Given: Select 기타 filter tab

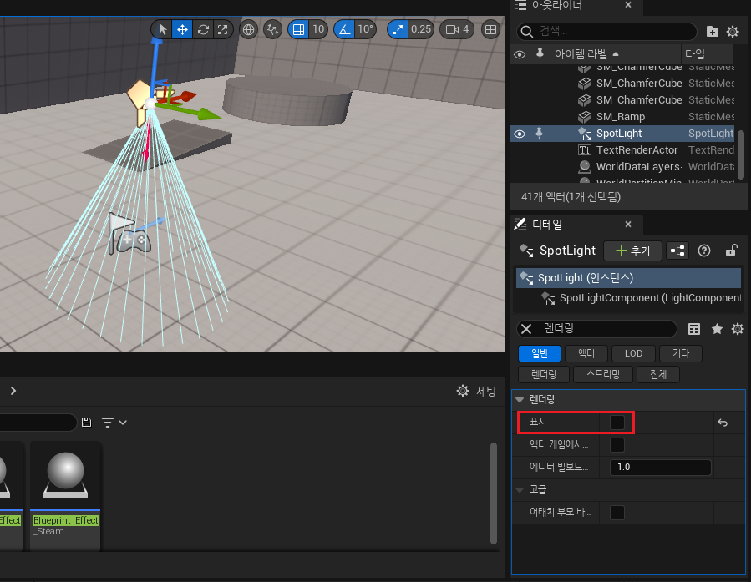Looking at the screenshot, I should (681, 354).
